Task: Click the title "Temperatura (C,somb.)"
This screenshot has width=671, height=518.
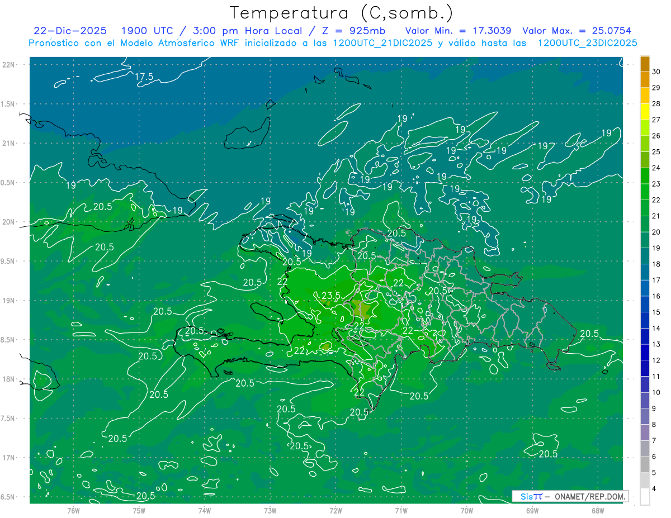Action: [x=342, y=13]
